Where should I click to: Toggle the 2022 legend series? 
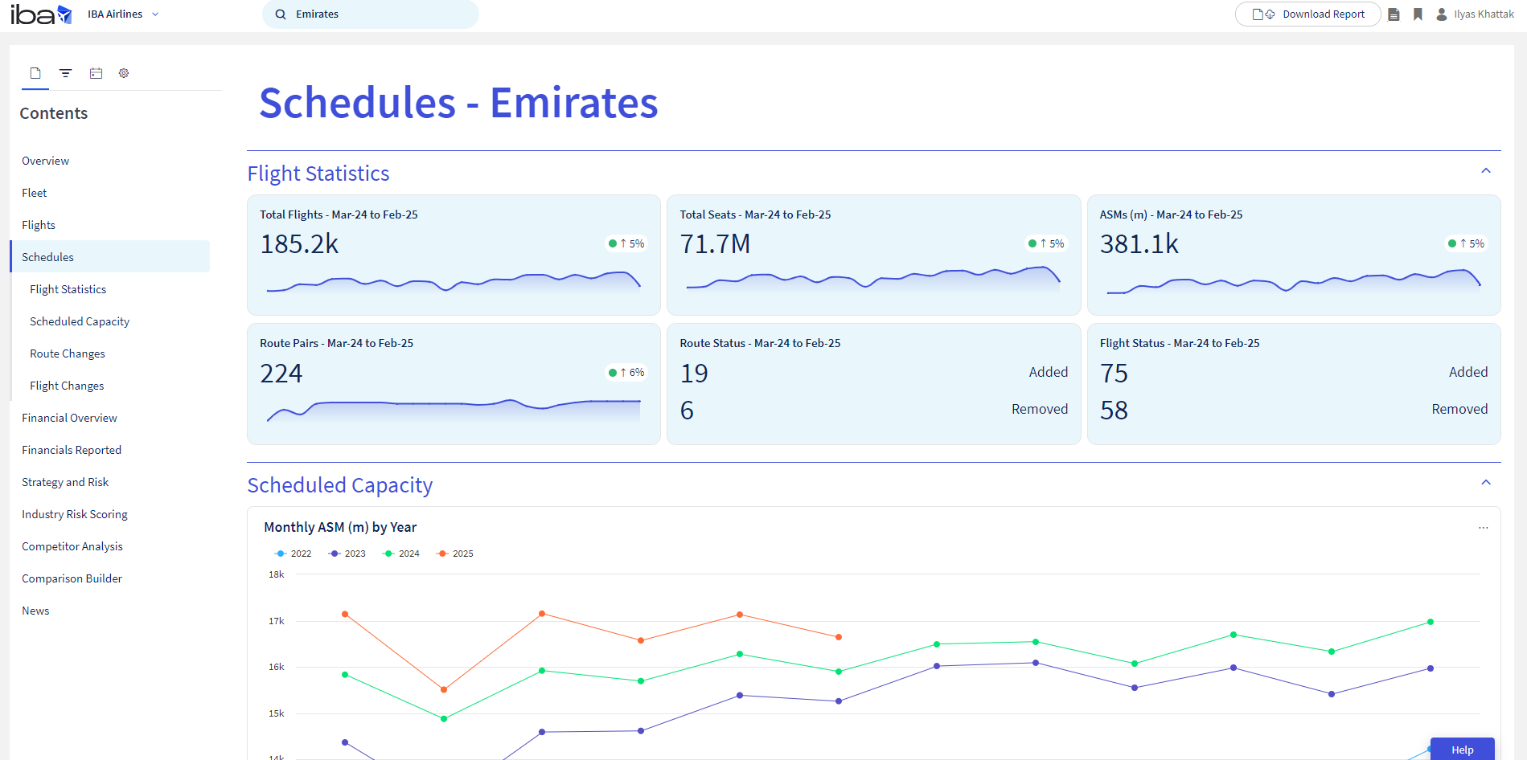point(293,554)
